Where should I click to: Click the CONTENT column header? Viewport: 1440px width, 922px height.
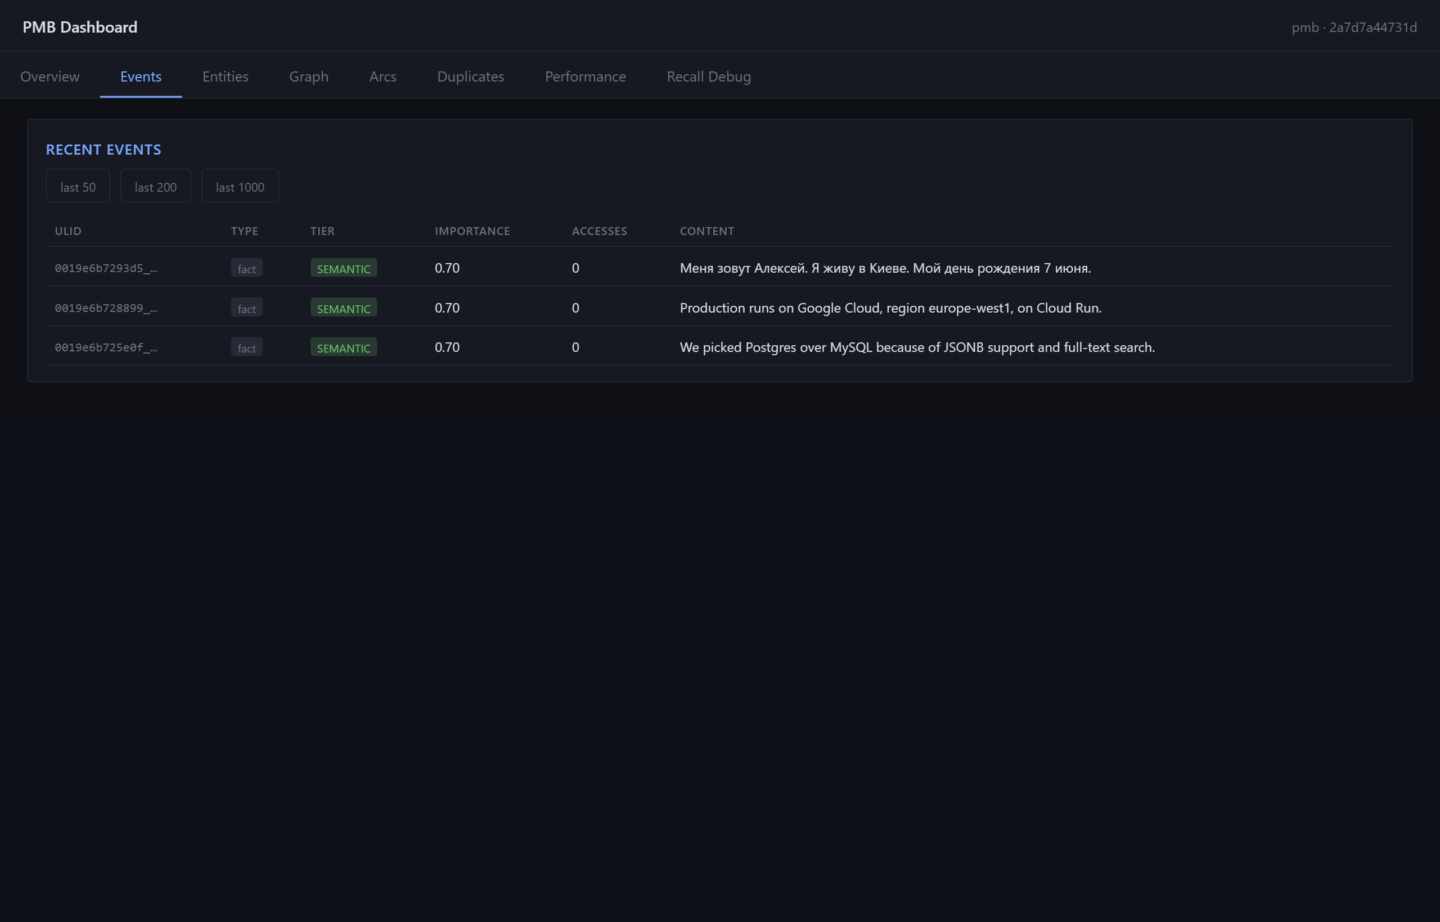707,231
